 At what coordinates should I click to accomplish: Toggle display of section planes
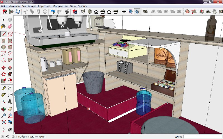130,12
